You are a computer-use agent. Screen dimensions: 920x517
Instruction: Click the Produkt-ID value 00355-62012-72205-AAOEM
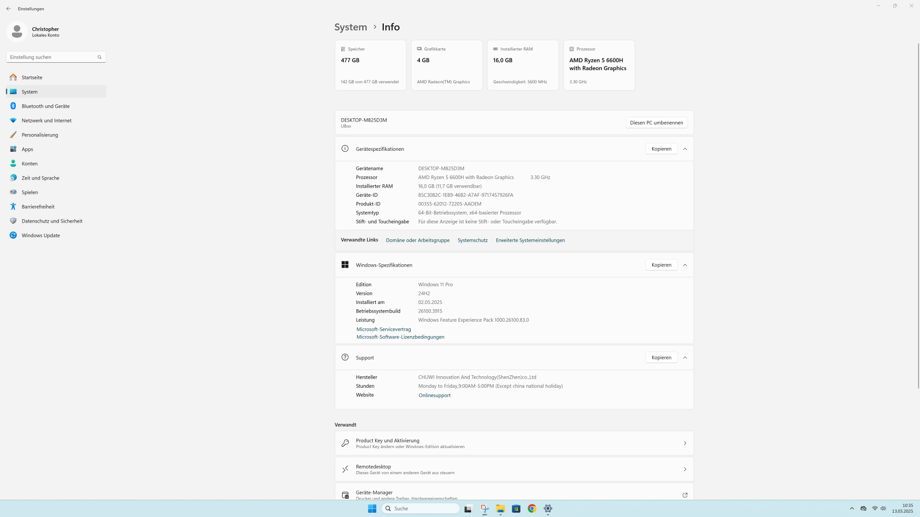click(450, 204)
